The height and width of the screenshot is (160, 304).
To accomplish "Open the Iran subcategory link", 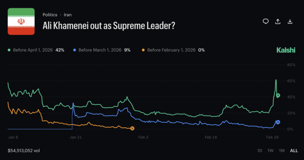I will coord(68,15).
